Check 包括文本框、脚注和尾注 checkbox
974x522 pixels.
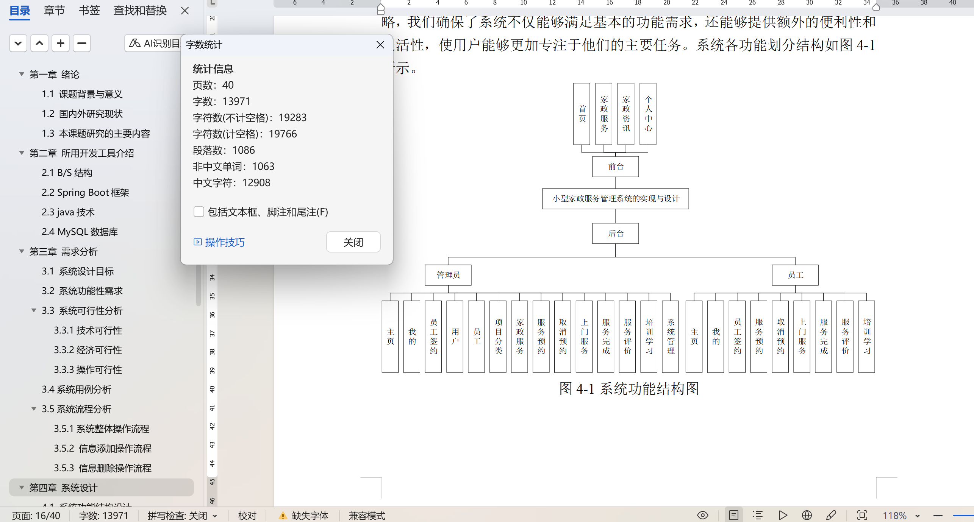click(199, 212)
